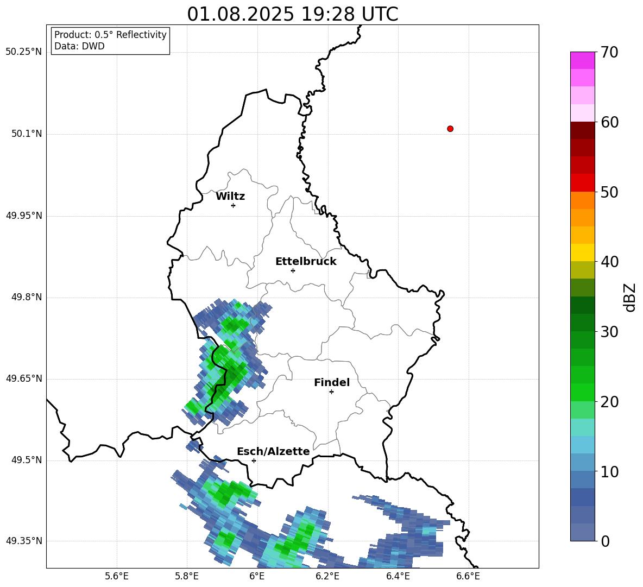The height and width of the screenshot is (587, 643).
Task: Click the Wiltz station cross marker
Action: coord(234,205)
